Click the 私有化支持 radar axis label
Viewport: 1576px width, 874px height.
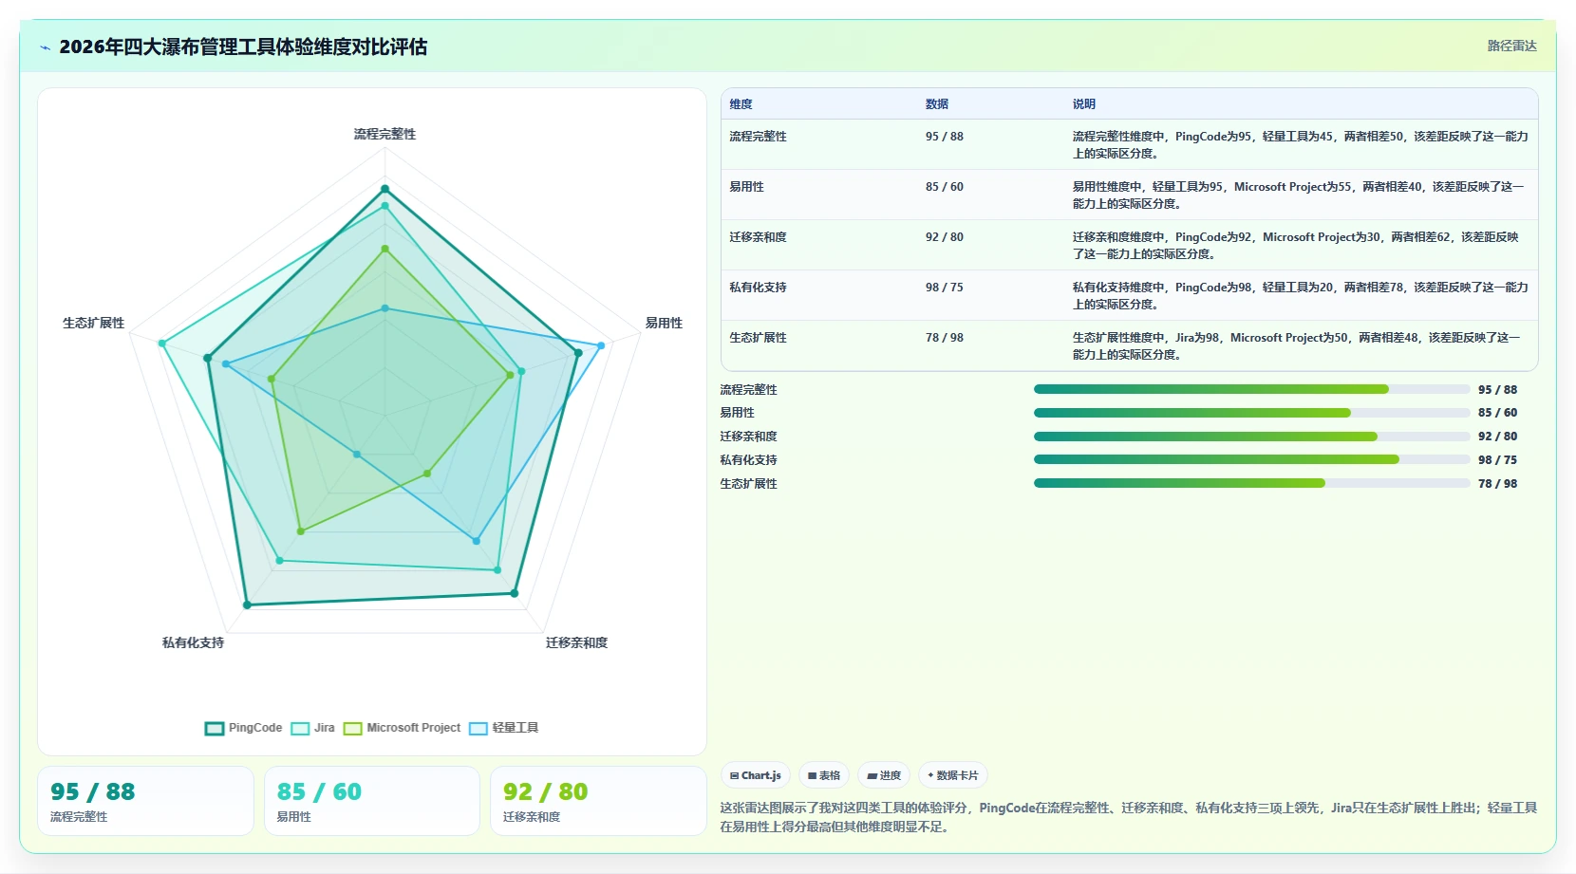193,642
